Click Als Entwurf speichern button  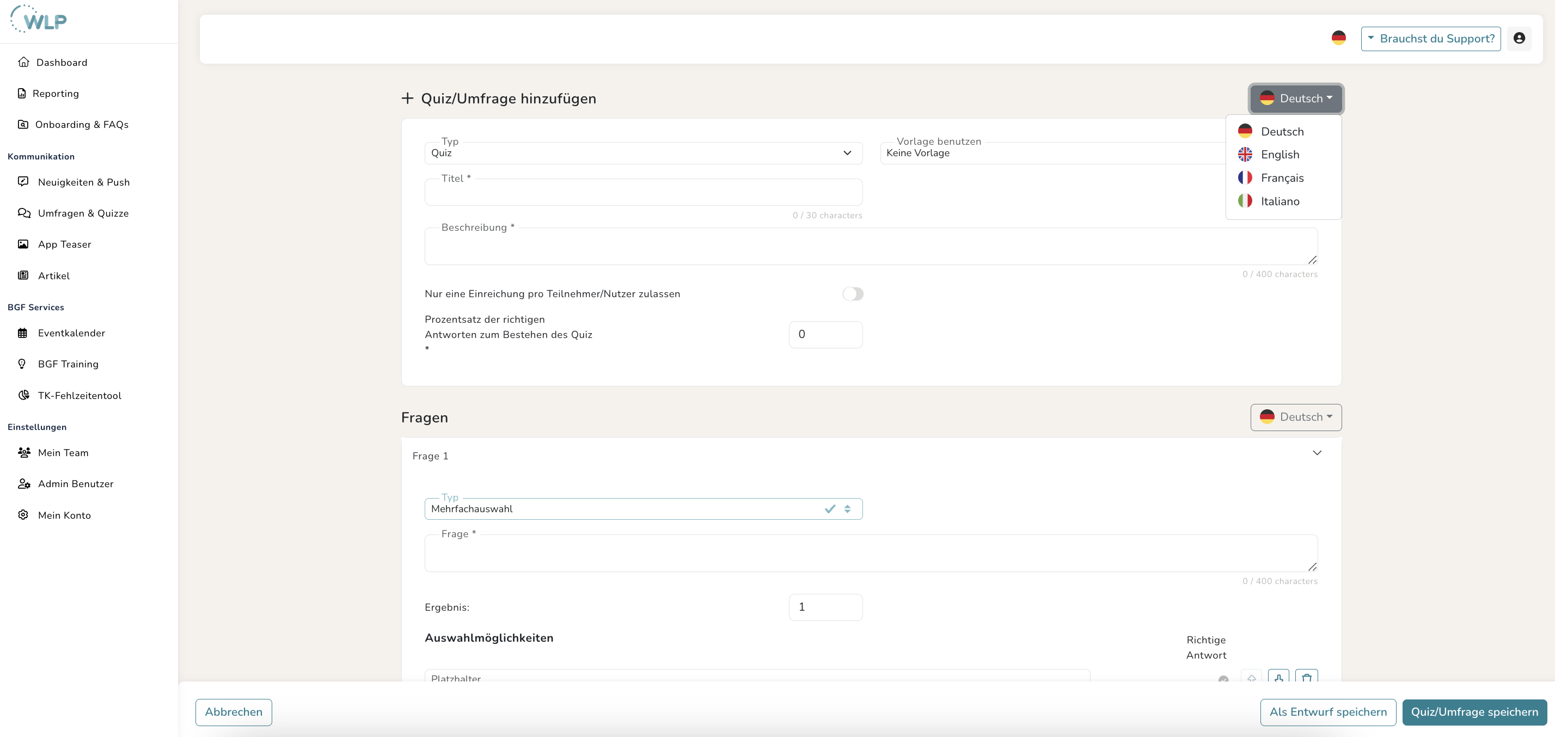[1327, 713]
